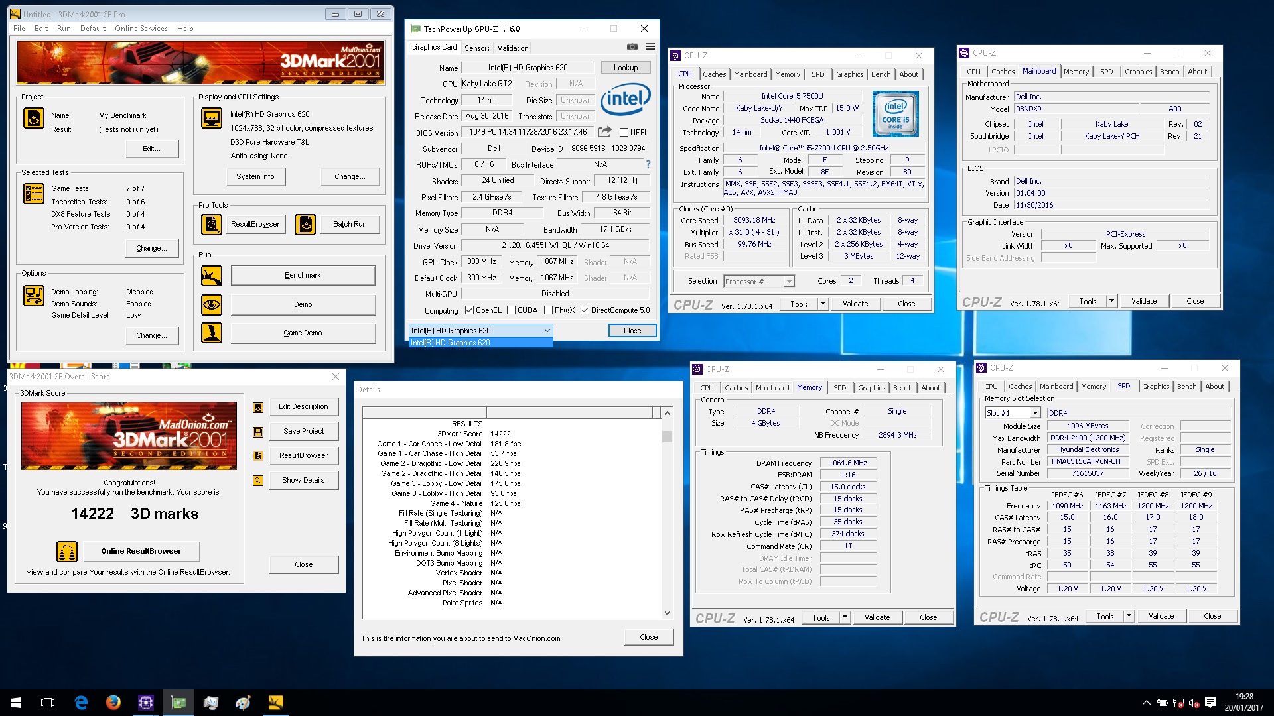Image resolution: width=1274 pixels, height=716 pixels.
Task: Click the Details list vertical scrollbar thumb
Action: [667, 436]
